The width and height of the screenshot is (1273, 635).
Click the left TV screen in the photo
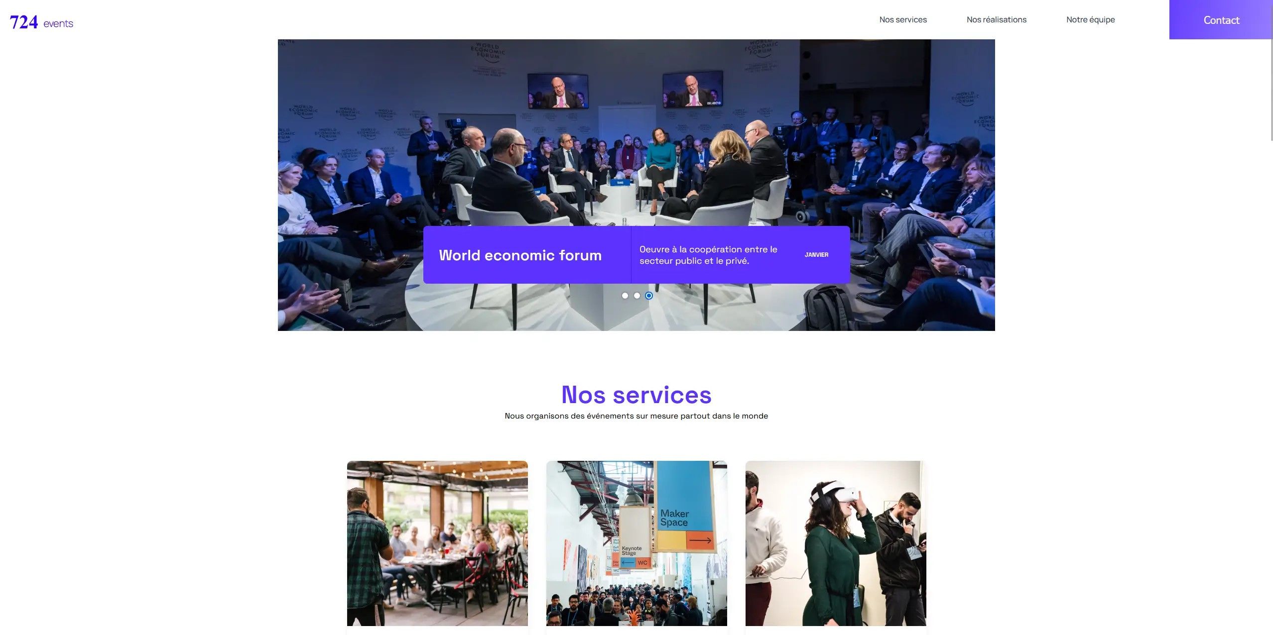point(558,91)
